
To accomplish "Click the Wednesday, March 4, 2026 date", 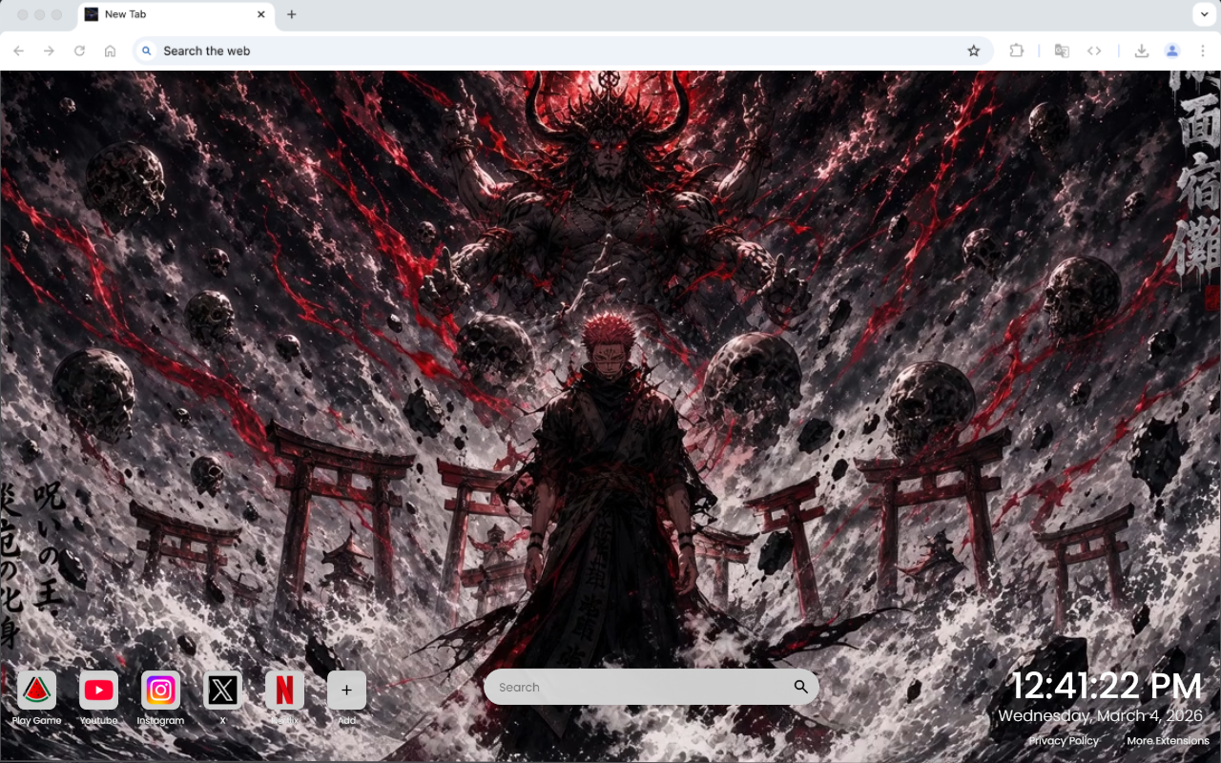I will (1100, 716).
